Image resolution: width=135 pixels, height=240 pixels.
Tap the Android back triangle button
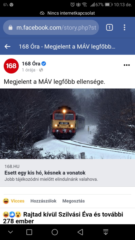[80, 232]
